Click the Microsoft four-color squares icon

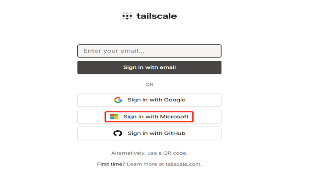point(114,116)
